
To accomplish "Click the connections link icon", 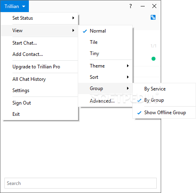I will 153,17.
